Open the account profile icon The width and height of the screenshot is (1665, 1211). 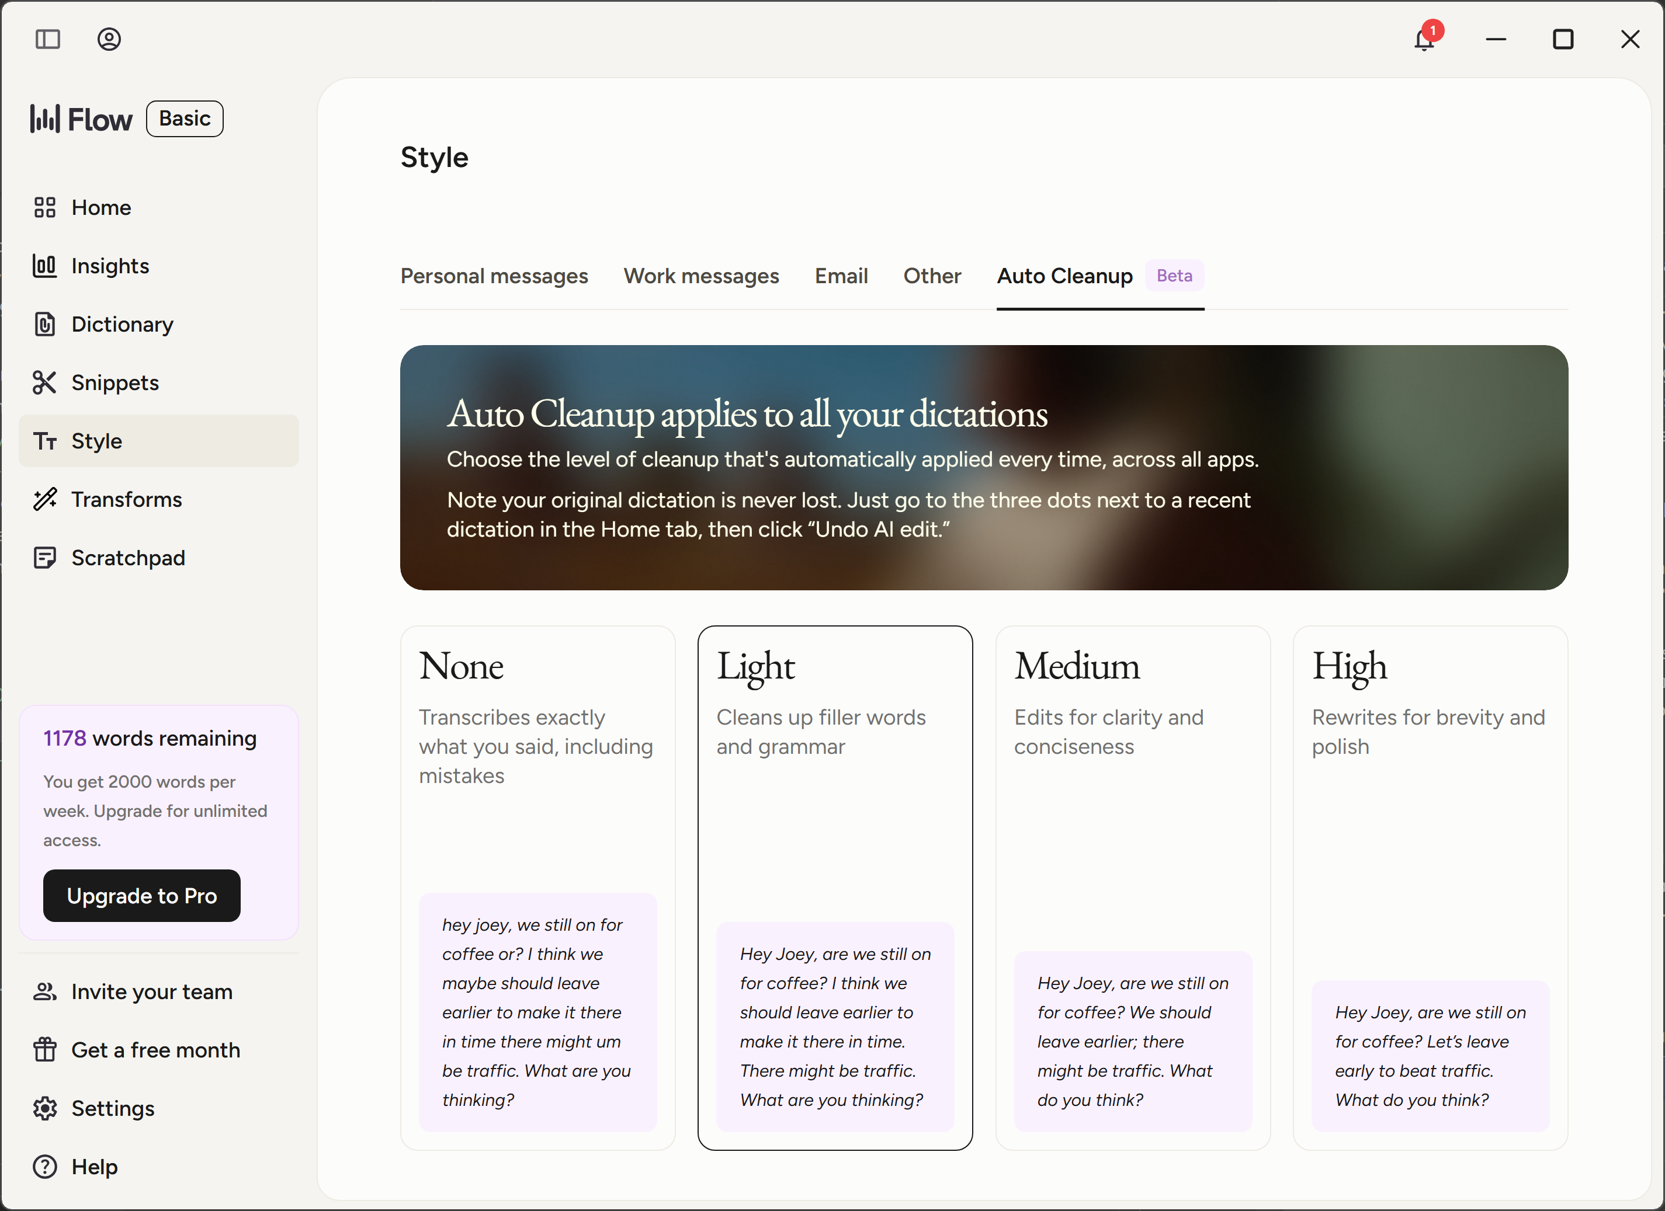click(109, 39)
